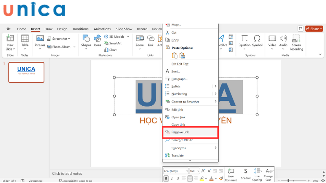
Task: Open the Table insert tool
Action: tap(25, 38)
